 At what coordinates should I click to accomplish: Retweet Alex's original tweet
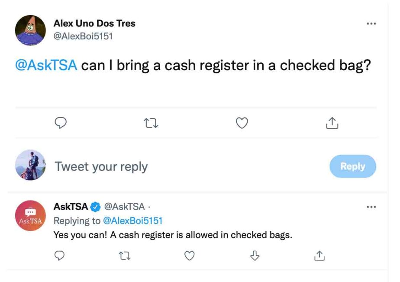[151, 123]
